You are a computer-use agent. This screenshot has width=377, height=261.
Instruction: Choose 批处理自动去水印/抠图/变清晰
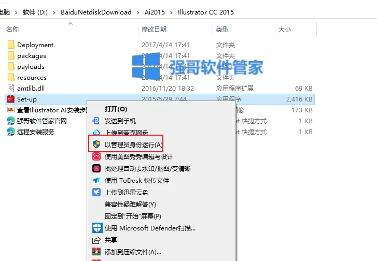click(148, 169)
